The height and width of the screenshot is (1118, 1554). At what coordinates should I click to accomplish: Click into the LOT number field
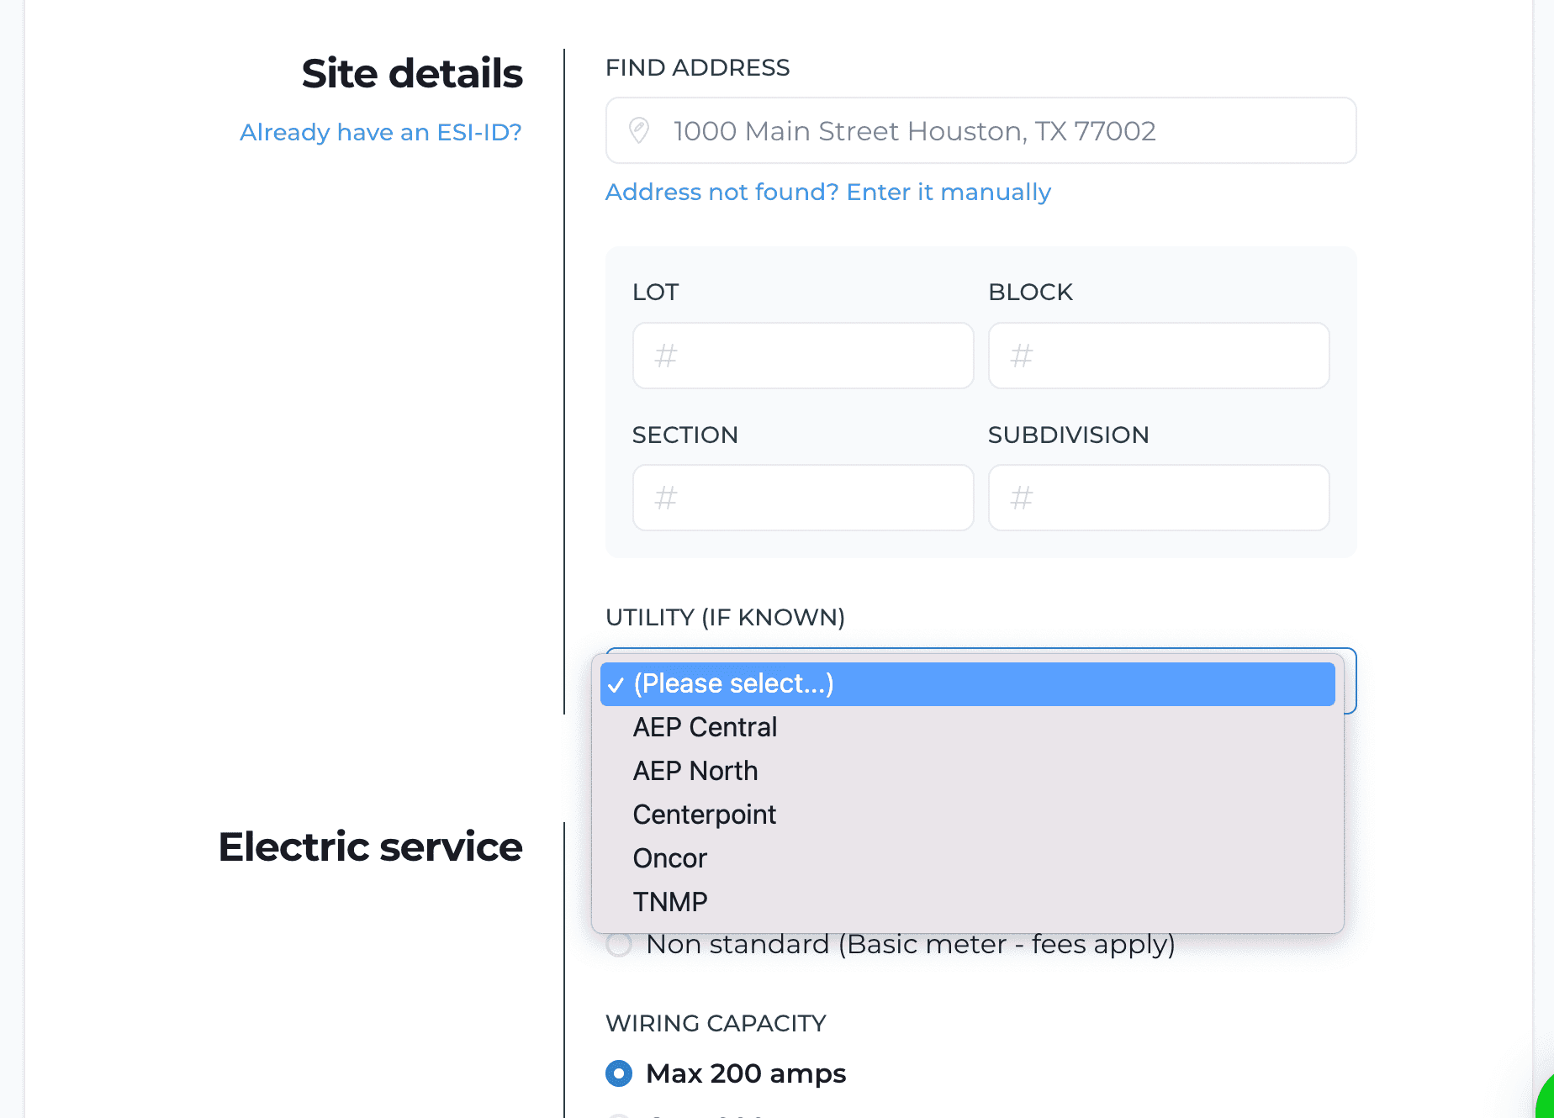(x=803, y=356)
